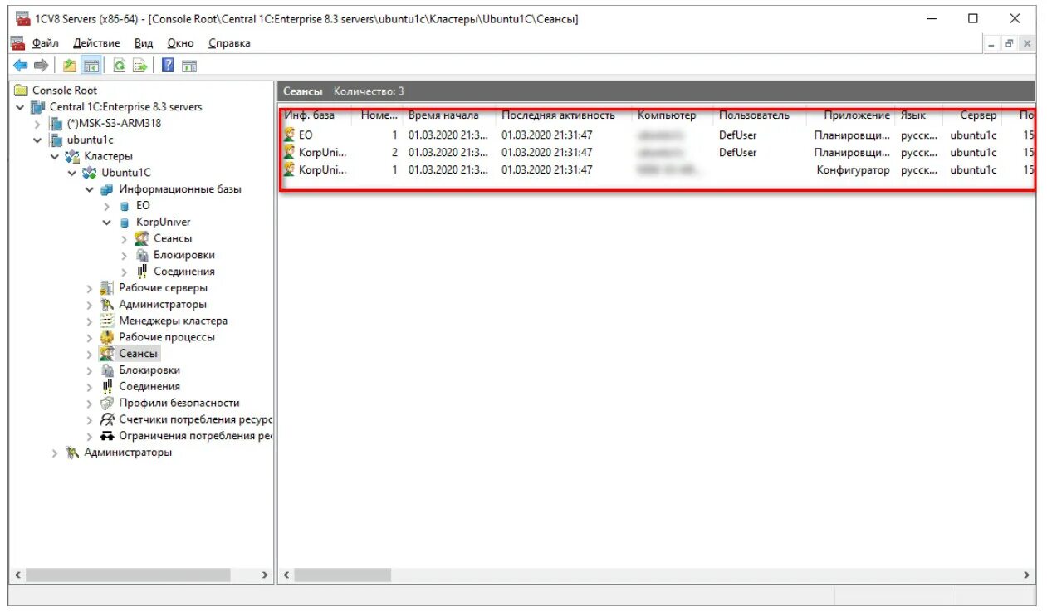The height and width of the screenshot is (612, 1047).
Task: Select the highlighted cluster-level Сеансы node
Action: pyautogui.click(x=138, y=354)
